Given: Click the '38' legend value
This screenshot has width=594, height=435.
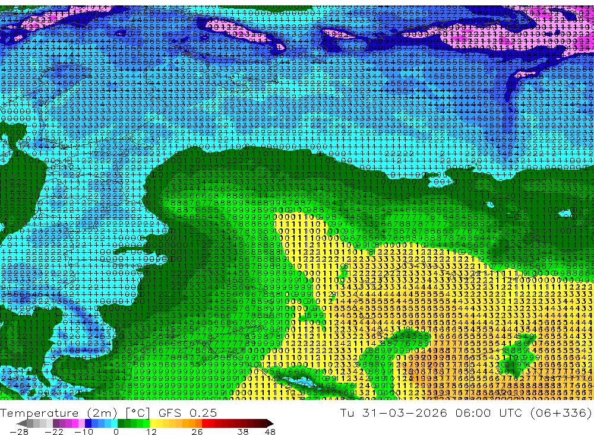Looking at the screenshot, I should click(x=243, y=431).
